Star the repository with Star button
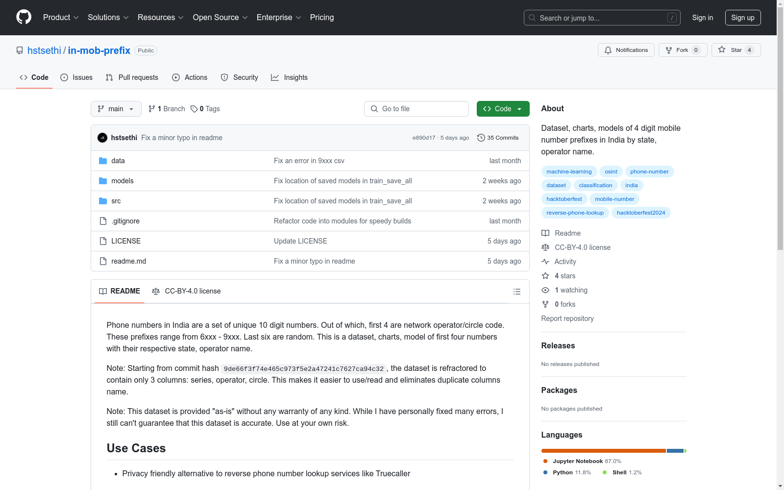The image size is (784, 490). [x=736, y=50]
